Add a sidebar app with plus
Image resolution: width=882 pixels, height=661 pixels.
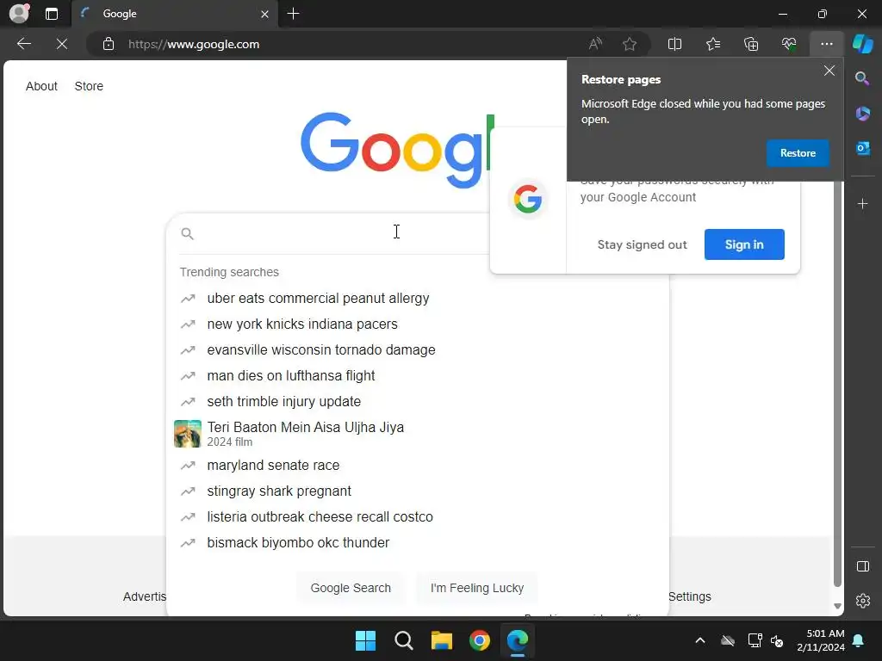click(862, 203)
